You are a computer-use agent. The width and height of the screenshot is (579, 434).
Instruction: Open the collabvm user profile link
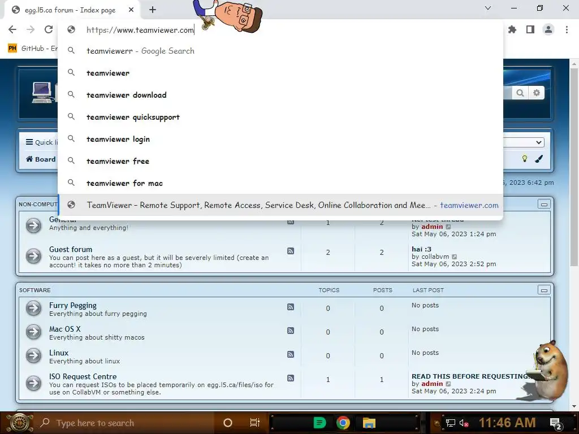point(435,257)
